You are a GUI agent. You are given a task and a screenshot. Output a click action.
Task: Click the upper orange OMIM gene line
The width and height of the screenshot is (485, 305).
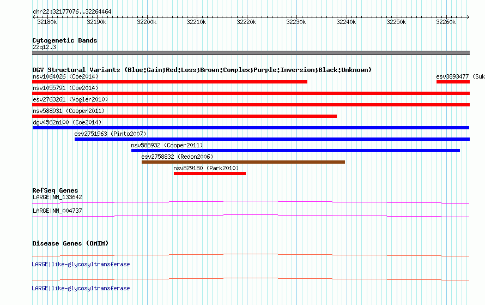[251, 255]
